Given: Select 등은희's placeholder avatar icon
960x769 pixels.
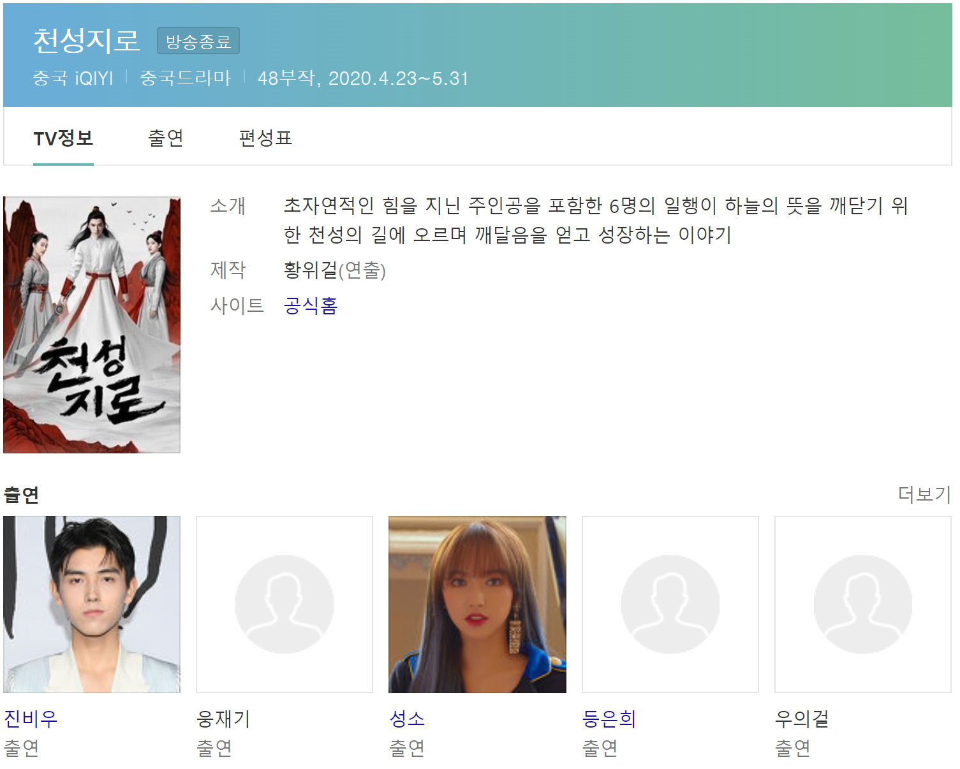Looking at the screenshot, I should point(670,604).
